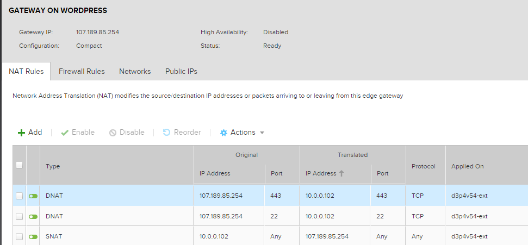This screenshot has width=528, height=245.
Task: Select the checkbox for port 443 DNAT rule
Action: pos(19,196)
